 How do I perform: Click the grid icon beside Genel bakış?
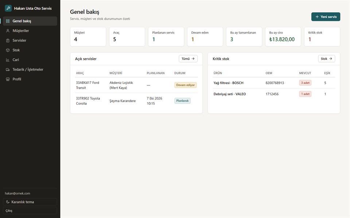8,21
